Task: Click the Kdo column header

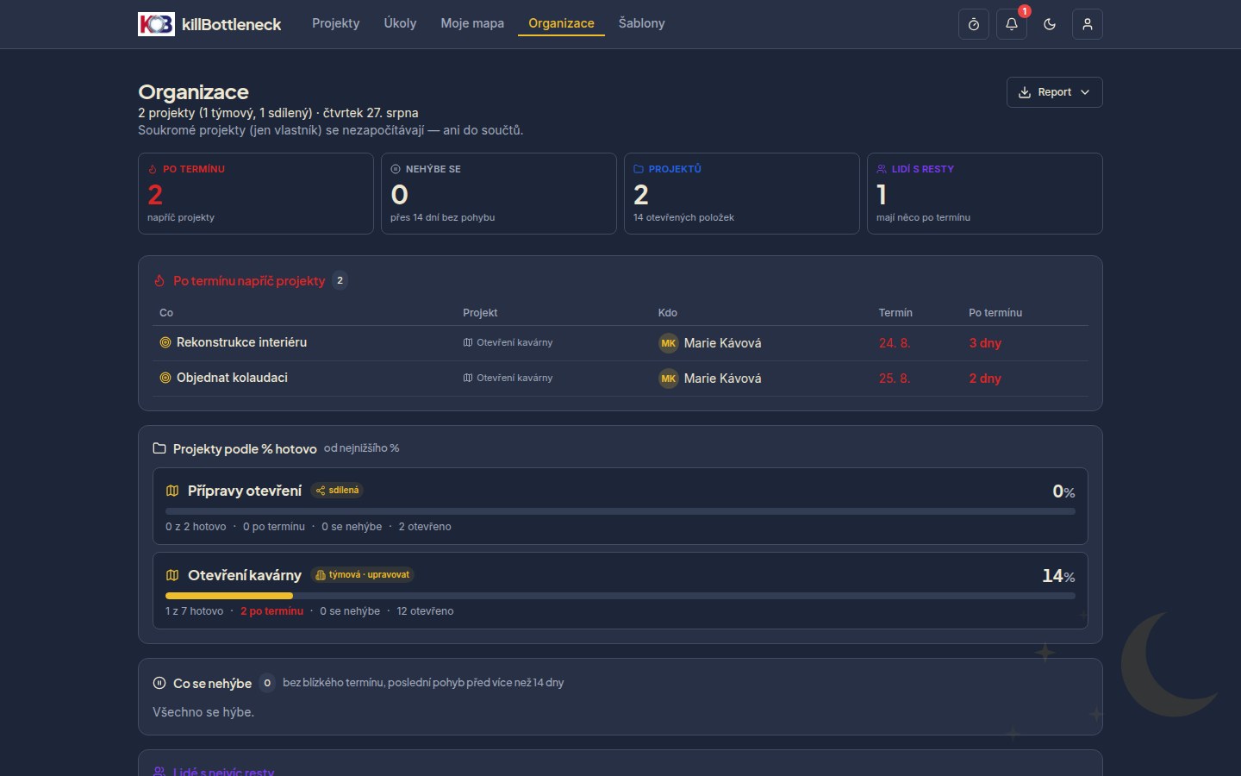Action: [668, 313]
